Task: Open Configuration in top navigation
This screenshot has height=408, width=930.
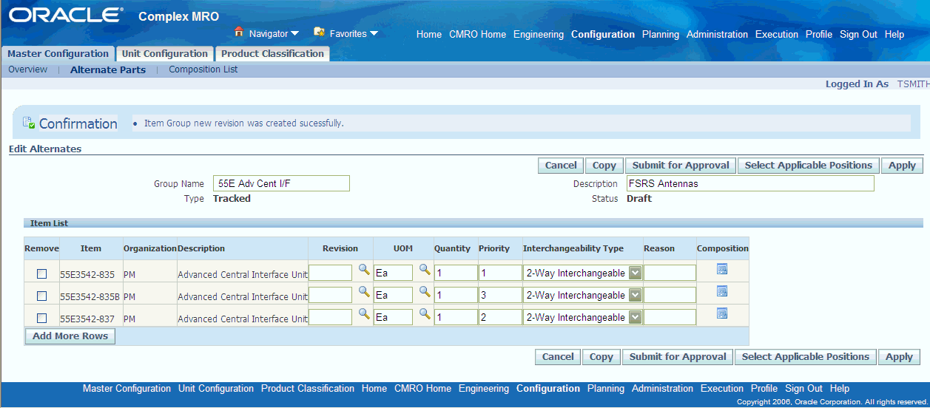Action: (603, 35)
